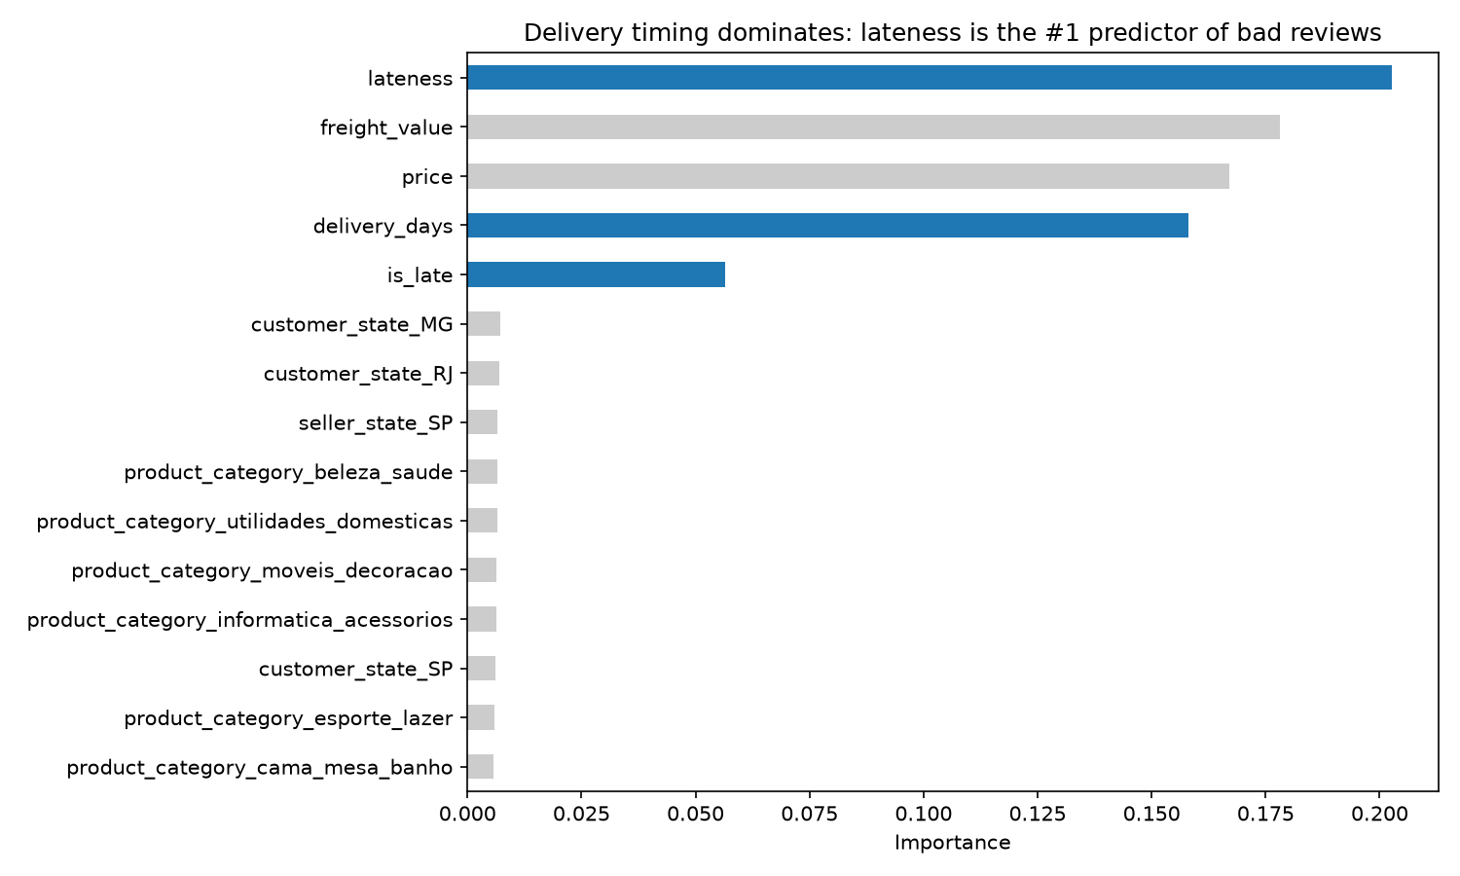
Task: Click the 'product_category_esporte_lazer' label
Action: coord(288,718)
